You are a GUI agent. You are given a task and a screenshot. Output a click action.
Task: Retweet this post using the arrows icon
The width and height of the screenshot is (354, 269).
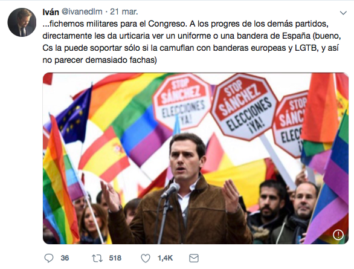tap(97, 258)
